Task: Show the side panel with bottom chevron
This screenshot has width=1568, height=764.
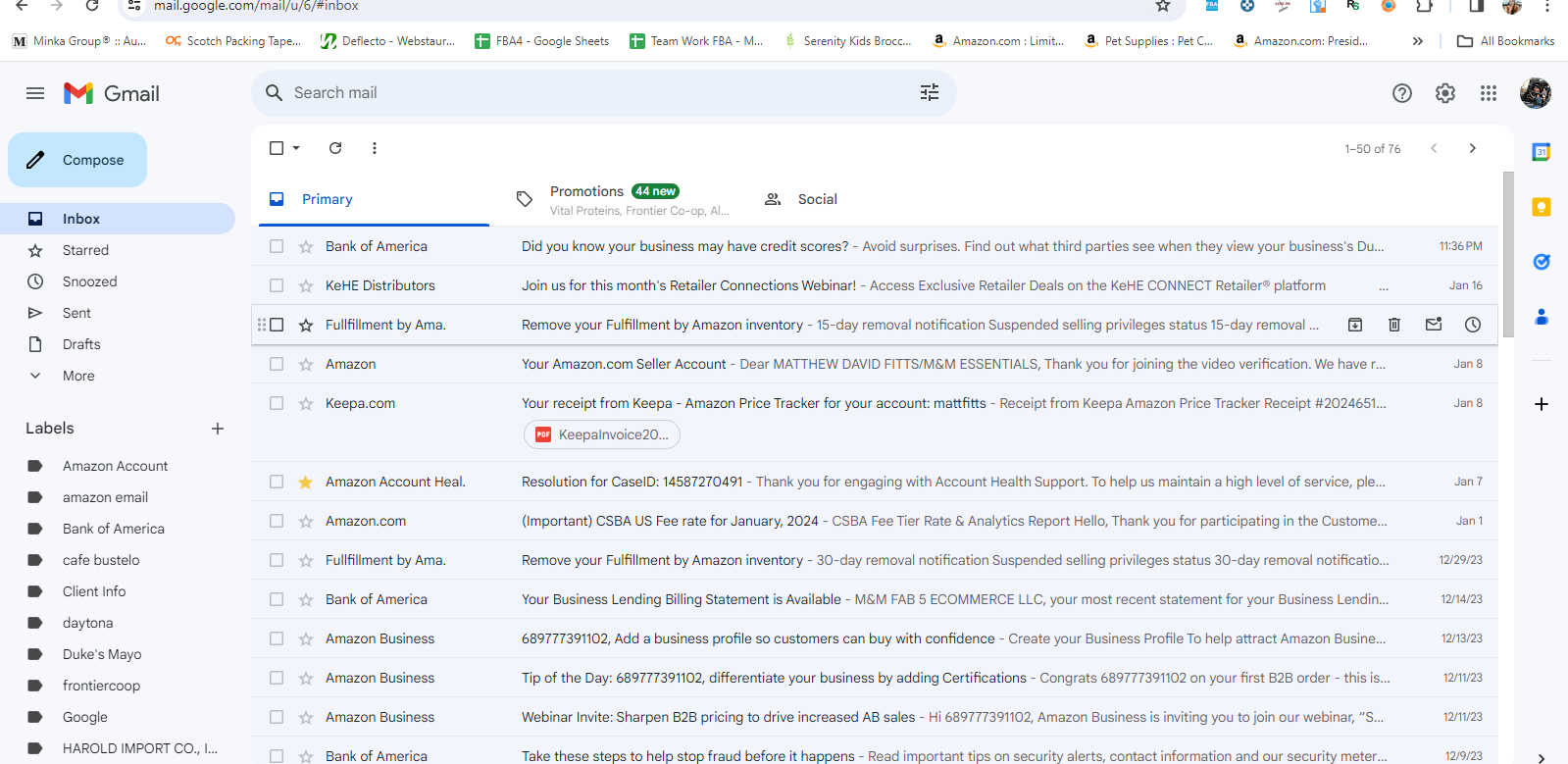Action: tap(1542, 757)
